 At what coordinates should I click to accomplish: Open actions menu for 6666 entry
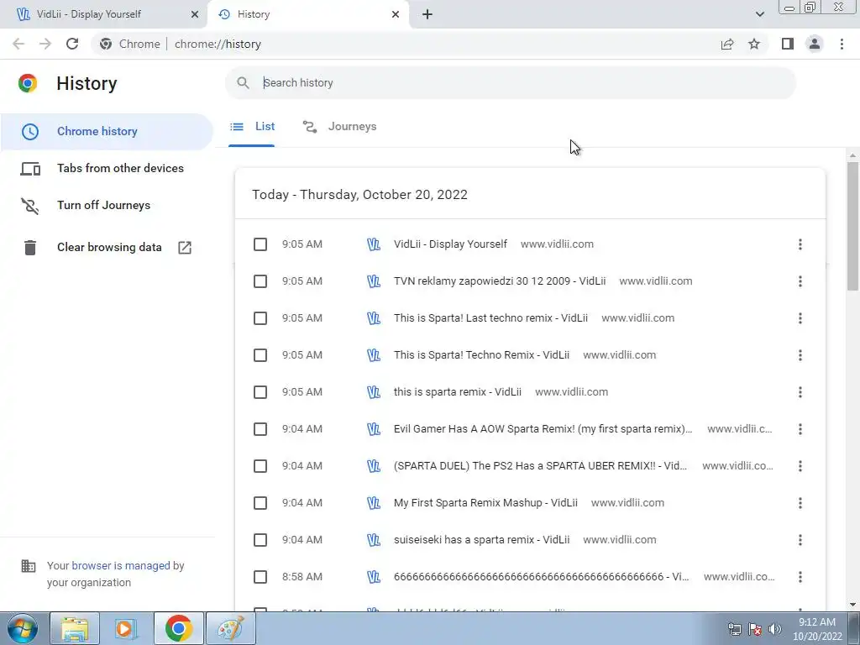click(x=800, y=577)
